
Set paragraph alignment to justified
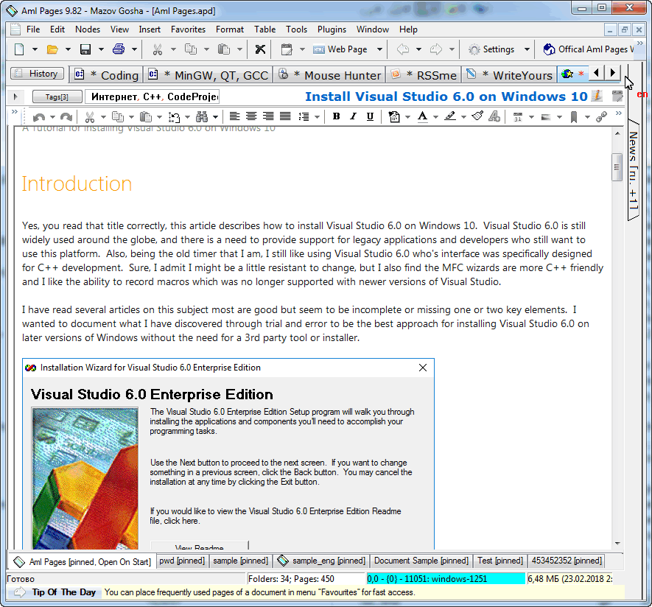pyautogui.click(x=285, y=116)
